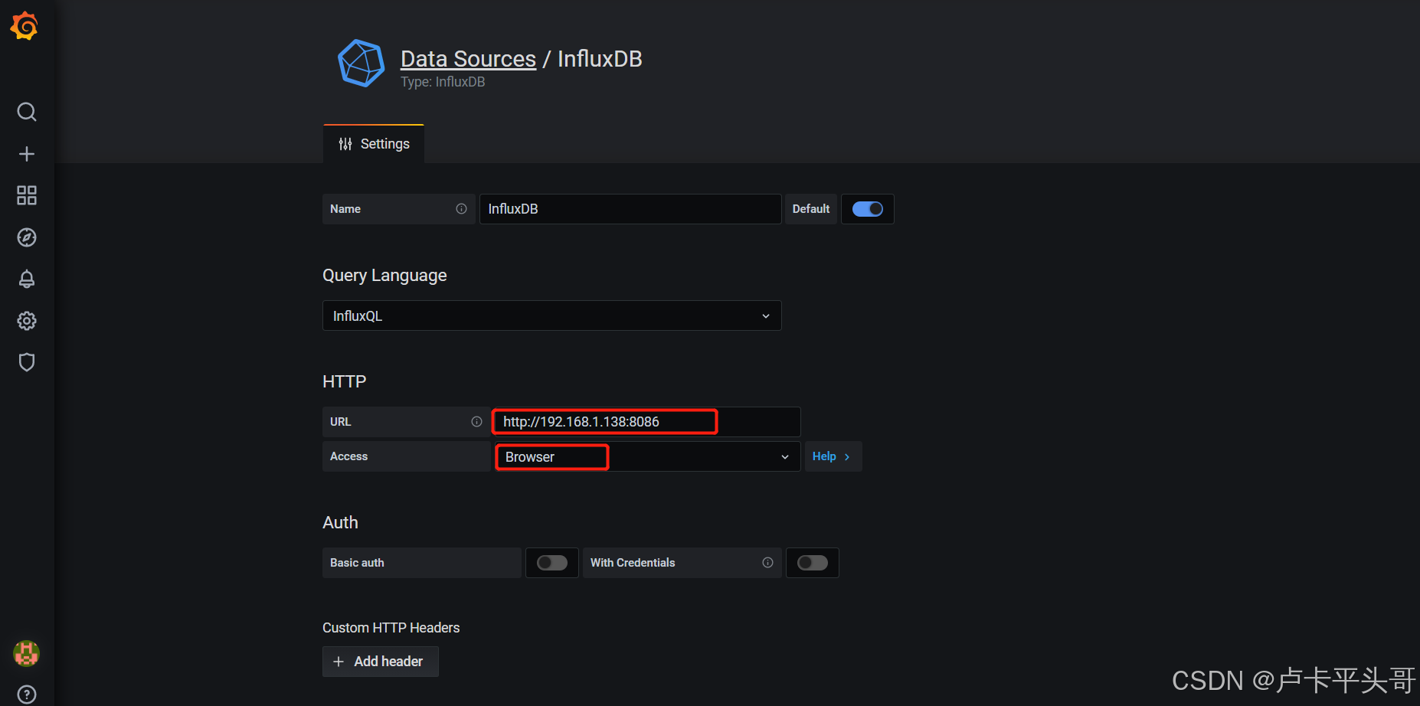This screenshot has width=1420, height=706.
Task: Enable the With Credentials switch
Action: click(x=813, y=563)
